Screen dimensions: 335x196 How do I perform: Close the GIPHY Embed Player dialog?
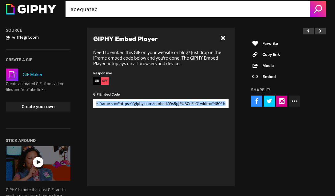(x=223, y=38)
